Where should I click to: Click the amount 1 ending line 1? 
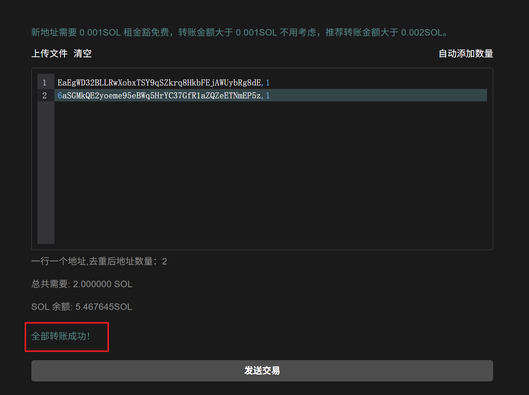268,82
